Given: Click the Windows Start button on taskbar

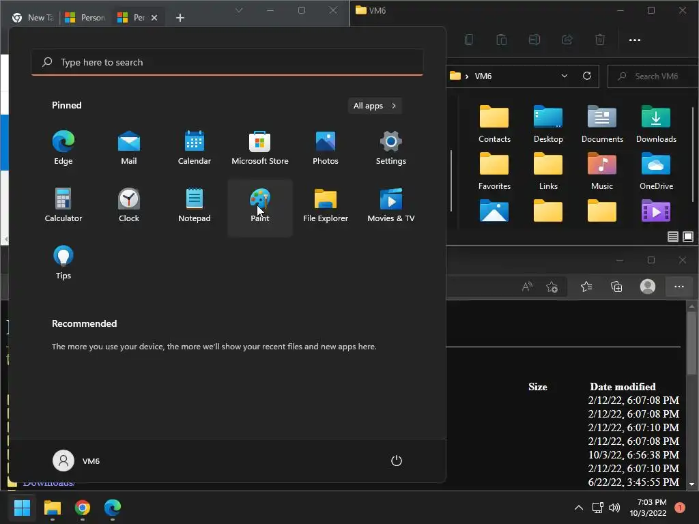Looking at the screenshot, I should tap(22, 508).
